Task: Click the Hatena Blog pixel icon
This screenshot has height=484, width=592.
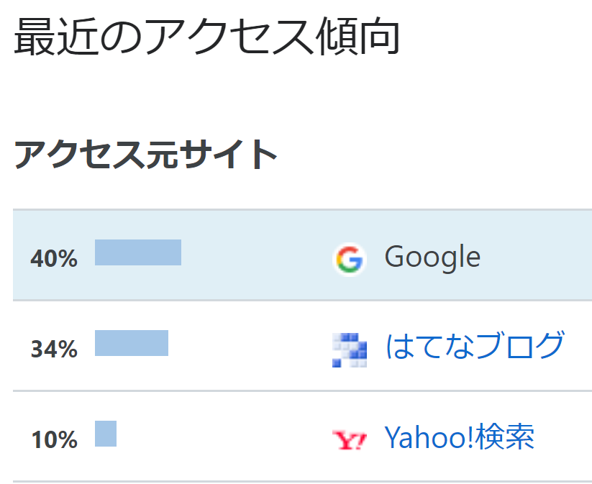Action: pos(350,350)
